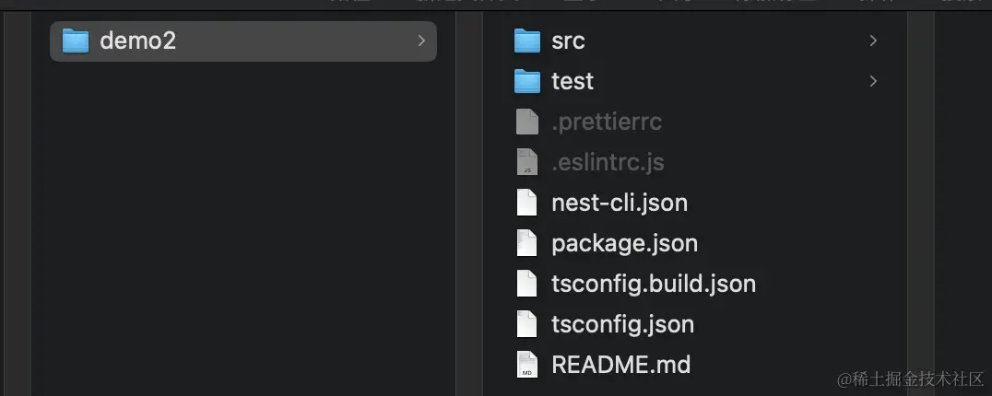The width and height of the screenshot is (992, 396).
Task: Click the tsconfig.json file icon
Action: pyautogui.click(x=527, y=324)
